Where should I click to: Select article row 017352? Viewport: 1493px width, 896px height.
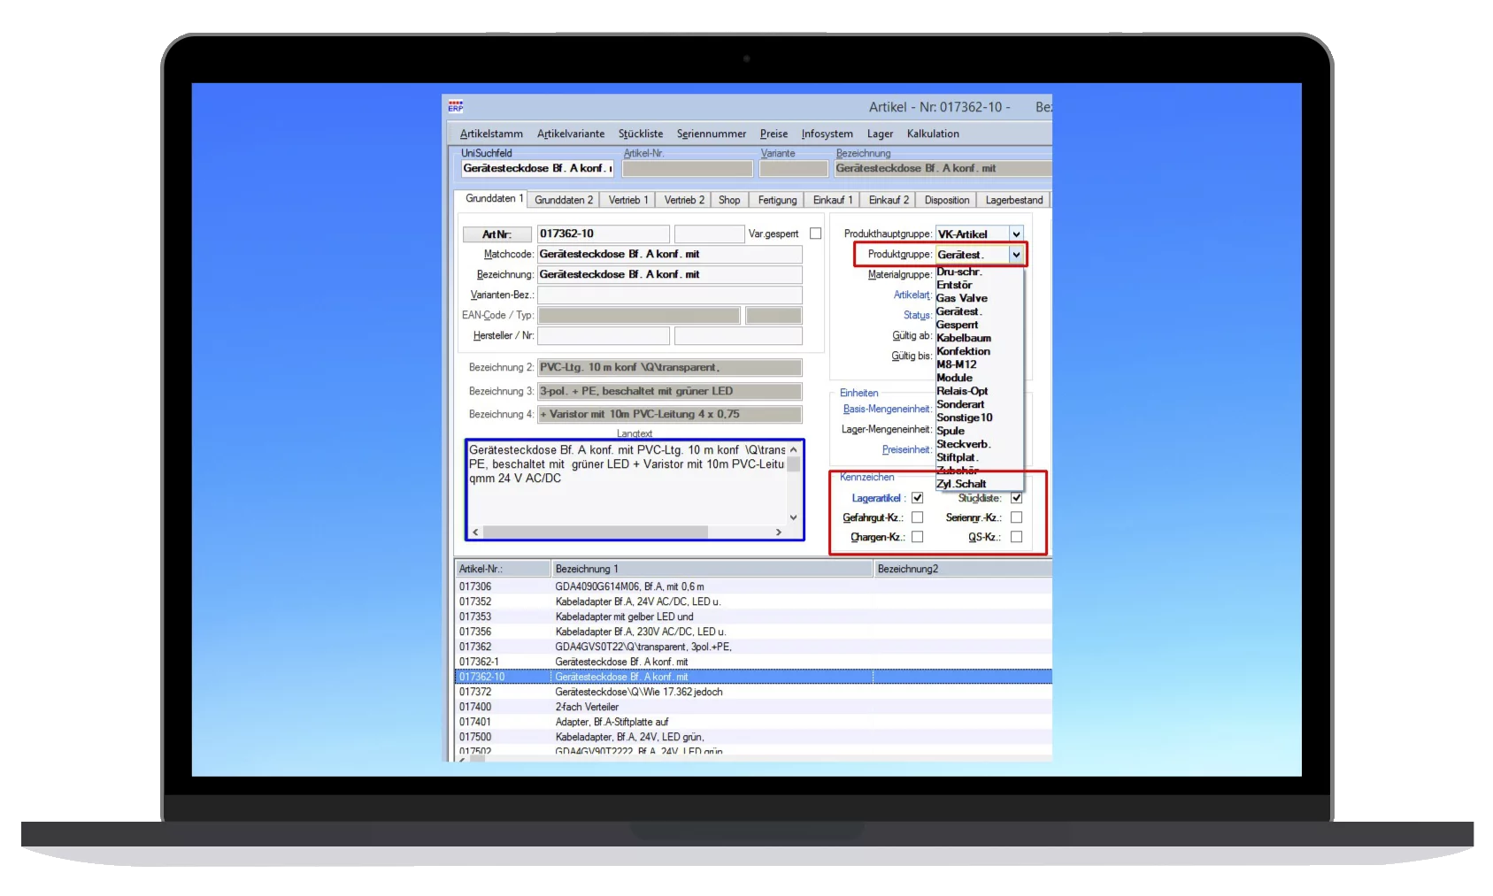point(753,601)
